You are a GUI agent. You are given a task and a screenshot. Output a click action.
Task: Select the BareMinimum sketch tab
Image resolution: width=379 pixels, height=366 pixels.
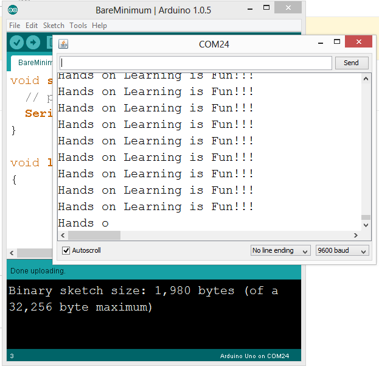tap(32, 63)
